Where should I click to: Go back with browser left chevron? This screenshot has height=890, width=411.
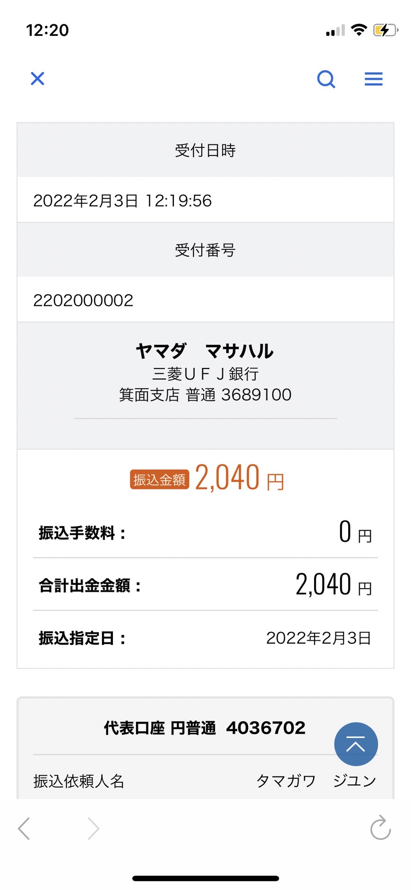point(24,829)
